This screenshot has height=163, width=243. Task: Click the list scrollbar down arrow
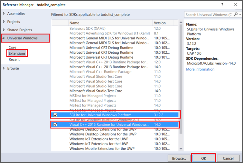[x=181, y=149]
